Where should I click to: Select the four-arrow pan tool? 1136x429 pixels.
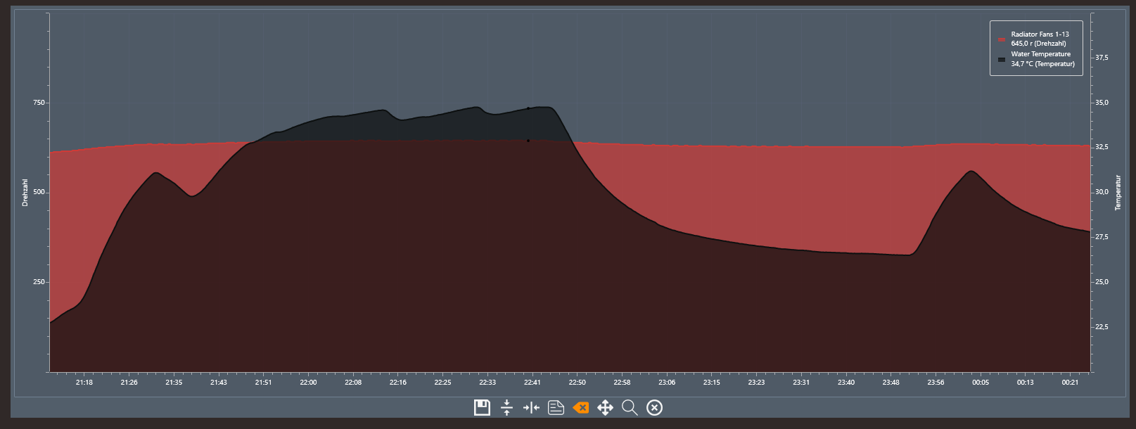tap(605, 407)
